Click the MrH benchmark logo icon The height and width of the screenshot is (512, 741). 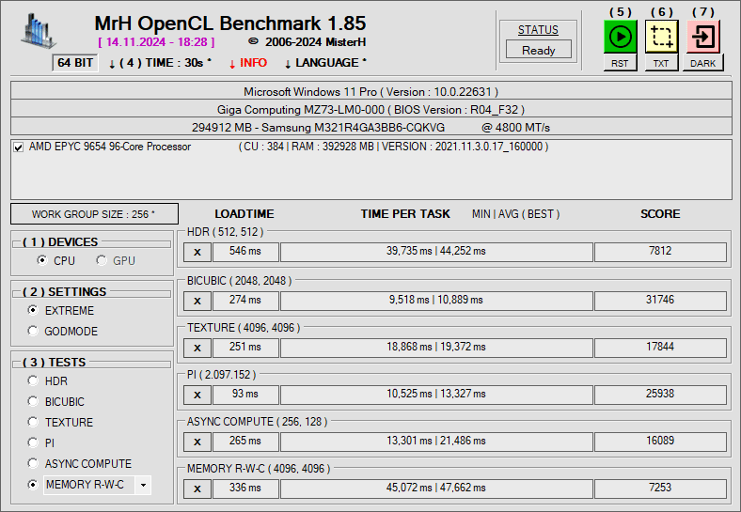pyautogui.click(x=38, y=31)
